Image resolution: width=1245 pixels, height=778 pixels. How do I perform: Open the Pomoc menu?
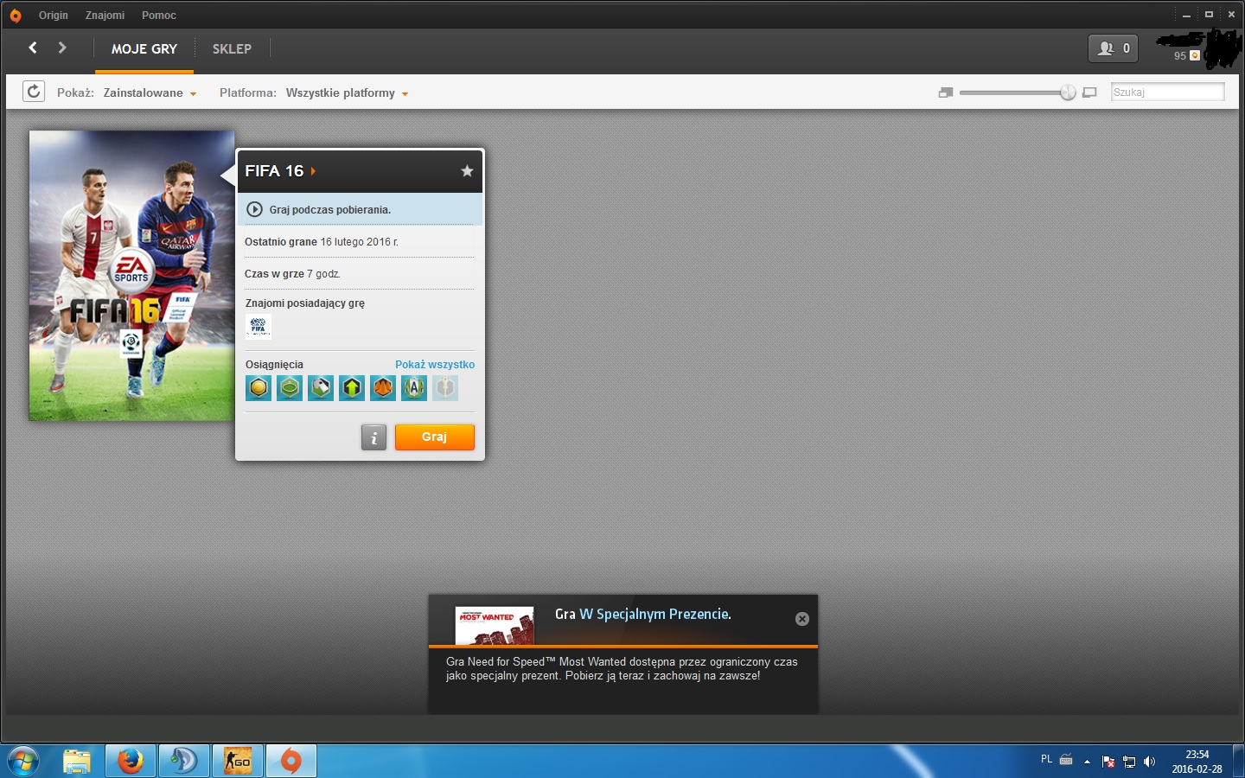(159, 16)
